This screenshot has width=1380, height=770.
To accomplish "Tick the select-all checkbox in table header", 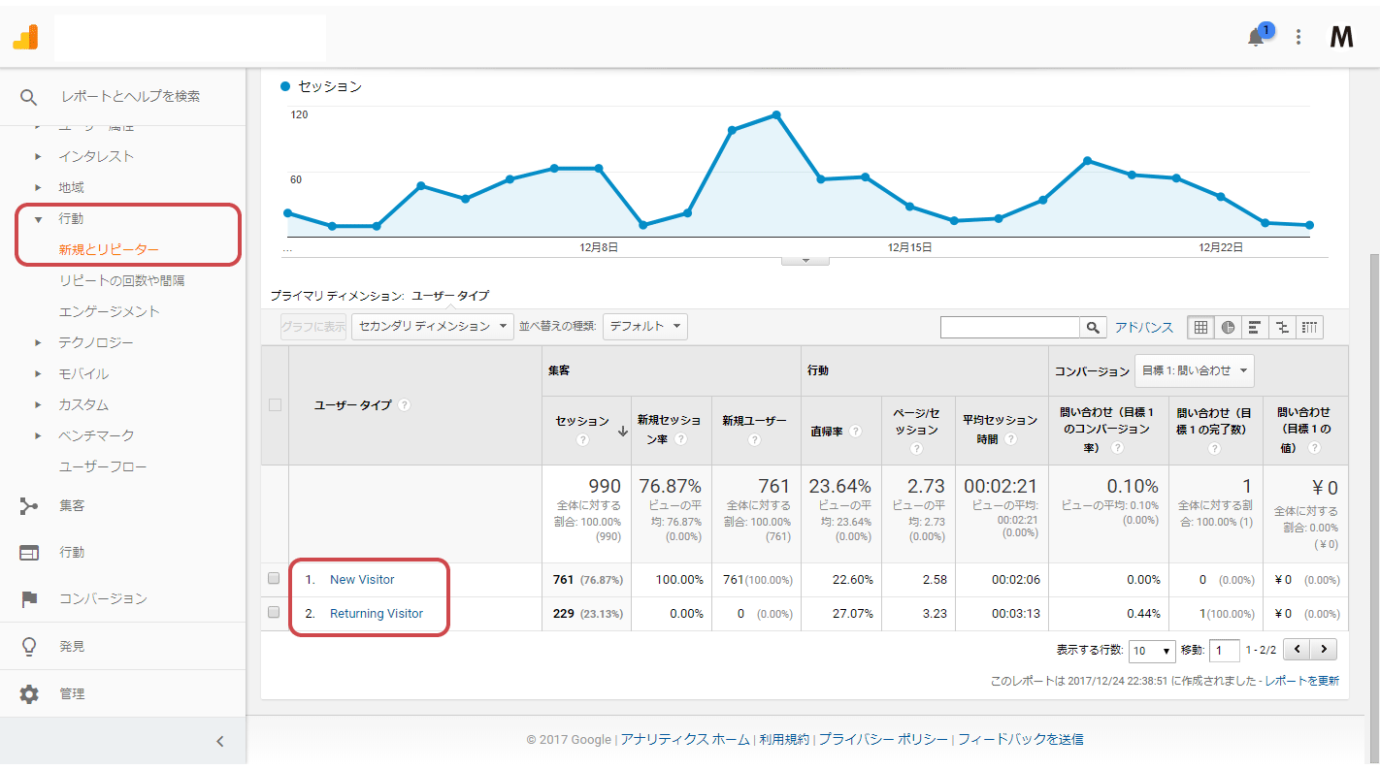I will click(x=275, y=405).
